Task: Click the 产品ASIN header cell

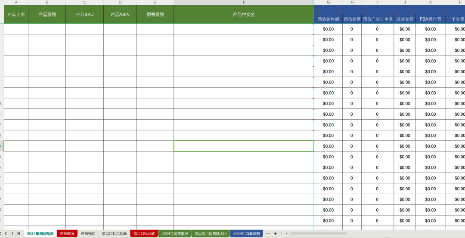Action: pos(120,14)
